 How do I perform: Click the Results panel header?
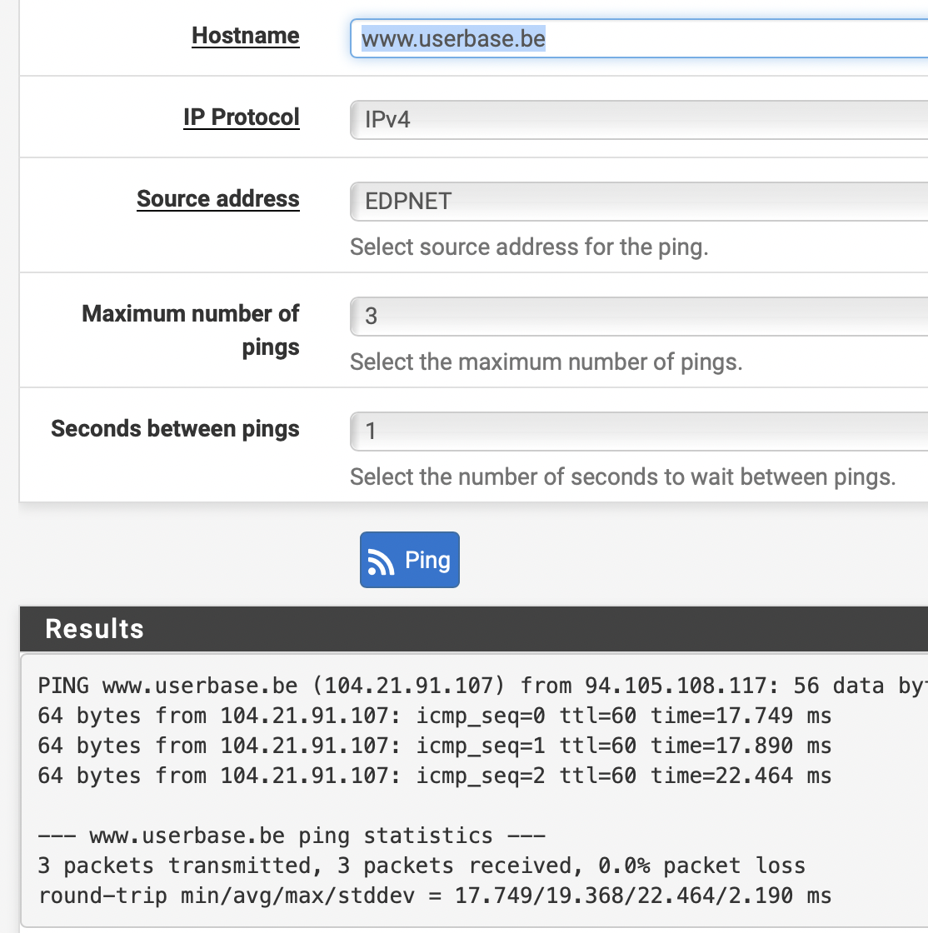click(473, 629)
